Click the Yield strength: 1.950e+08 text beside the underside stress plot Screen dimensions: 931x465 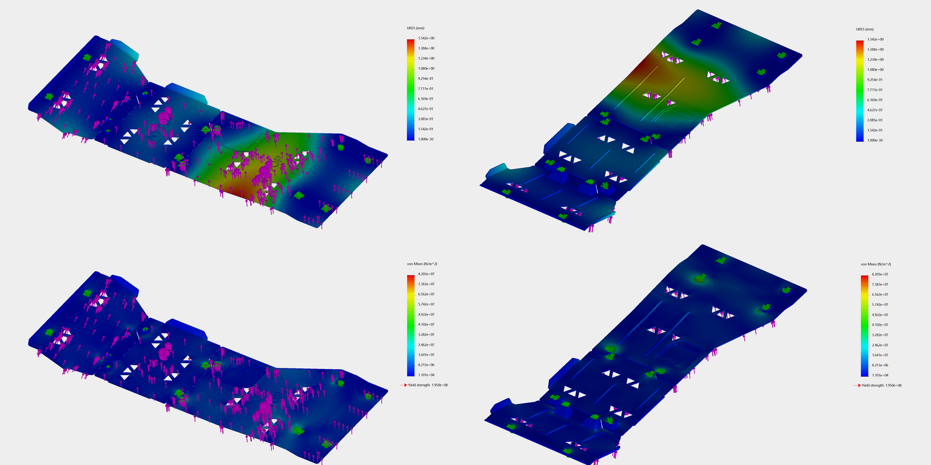coord(881,385)
